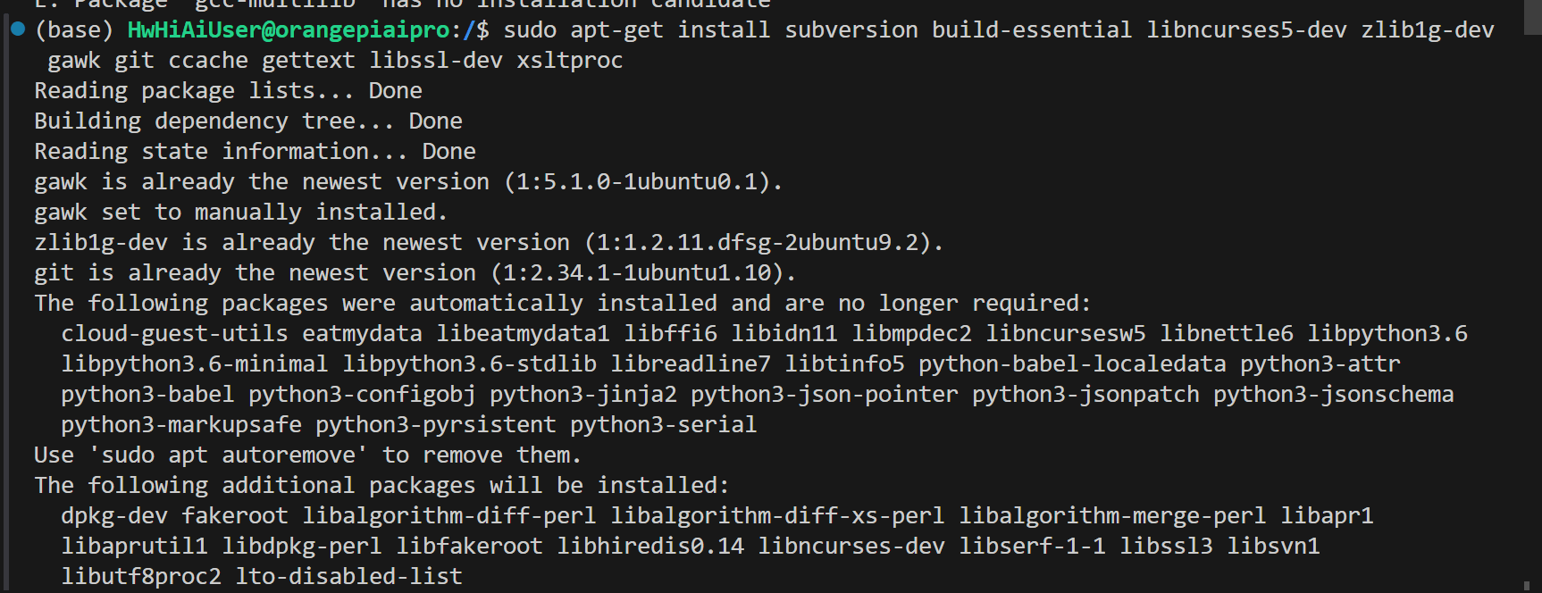The width and height of the screenshot is (1542, 593).
Task: Click 'dpkg-dev' in additional packages list
Action: point(114,516)
